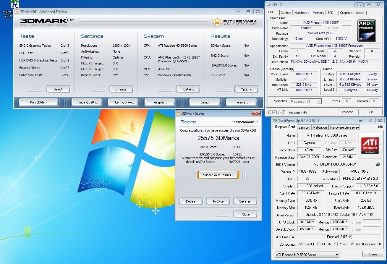
Task: Switch to the Mainboard tab in CPU-Z
Action: [302, 13]
